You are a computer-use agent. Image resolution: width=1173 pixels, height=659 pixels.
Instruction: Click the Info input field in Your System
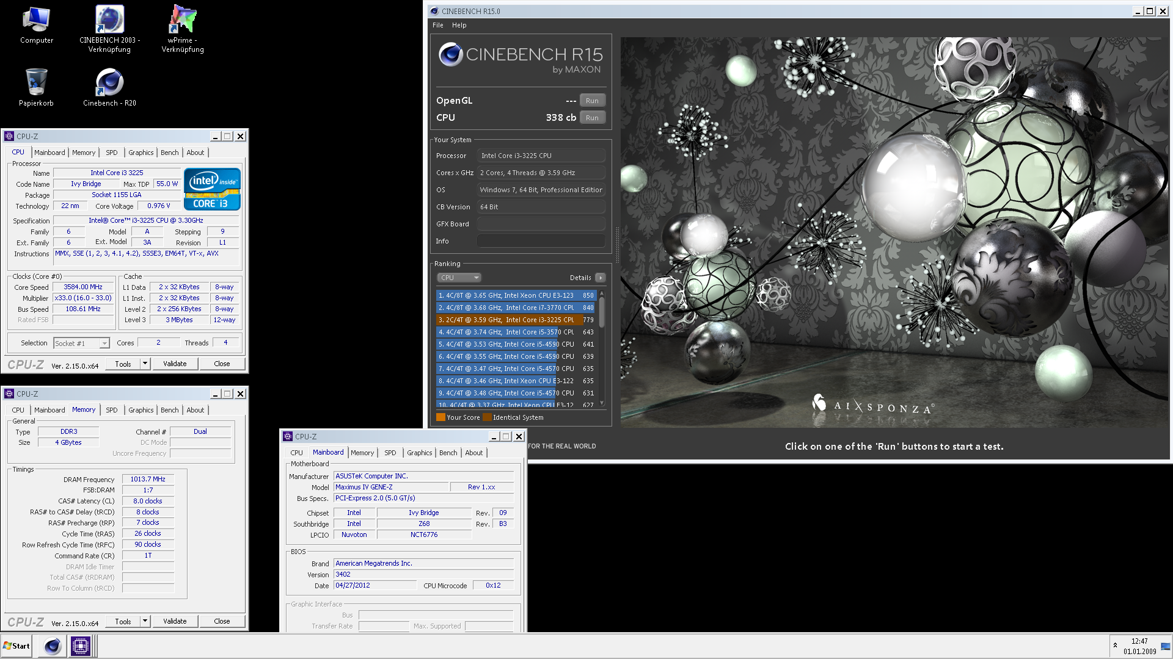point(541,241)
